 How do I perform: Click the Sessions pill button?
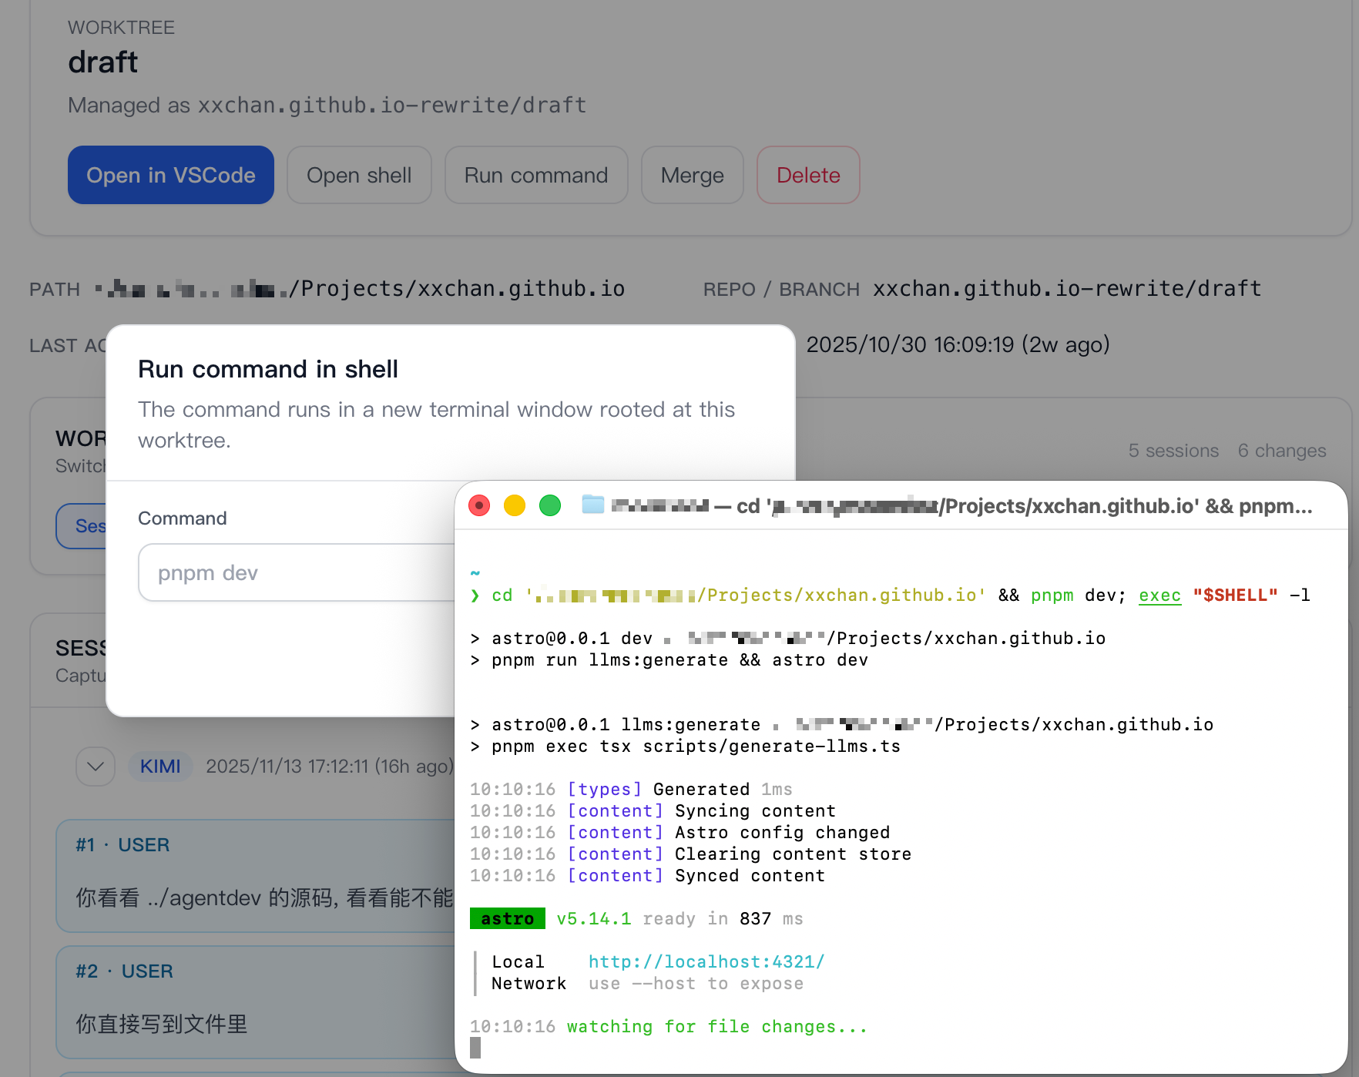click(x=92, y=526)
